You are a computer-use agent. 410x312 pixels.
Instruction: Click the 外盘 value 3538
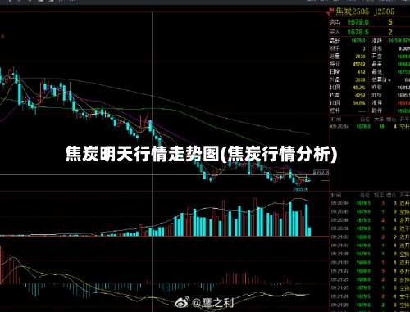(360, 79)
